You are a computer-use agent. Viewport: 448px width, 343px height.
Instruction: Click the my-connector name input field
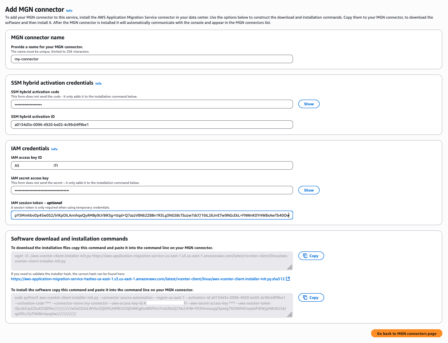click(151, 59)
